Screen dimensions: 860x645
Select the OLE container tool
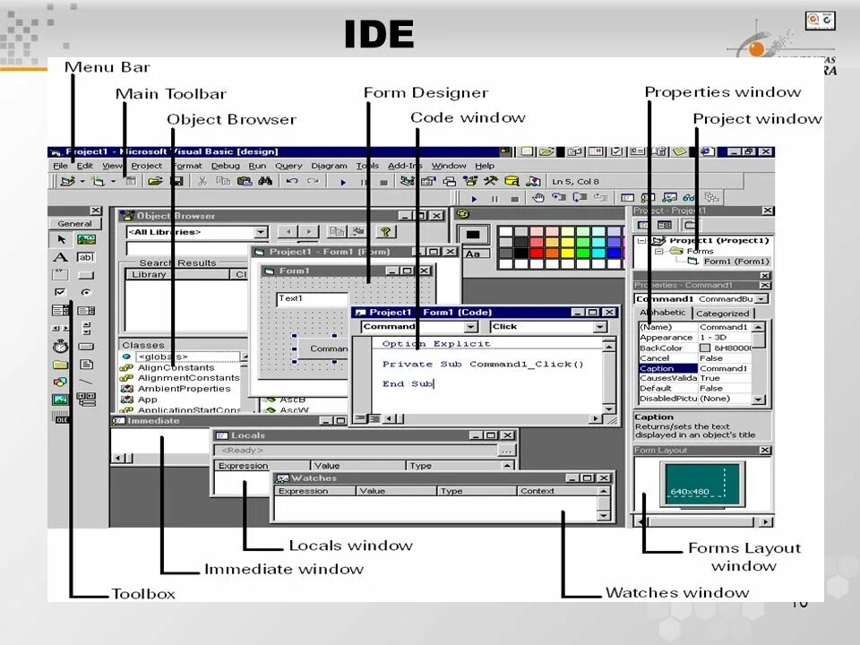coord(60,418)
